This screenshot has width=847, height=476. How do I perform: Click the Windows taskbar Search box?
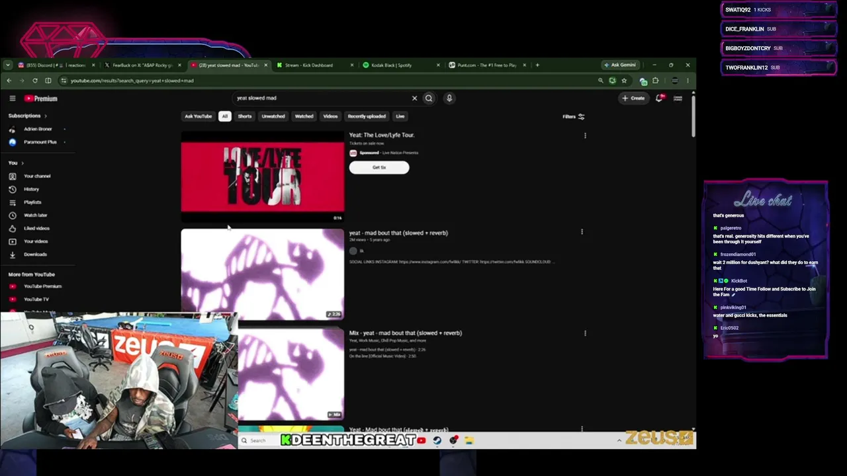click(x=258, y=441)
